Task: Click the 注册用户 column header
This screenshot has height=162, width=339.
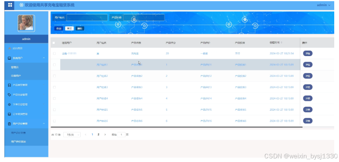Action: (67, 43)
